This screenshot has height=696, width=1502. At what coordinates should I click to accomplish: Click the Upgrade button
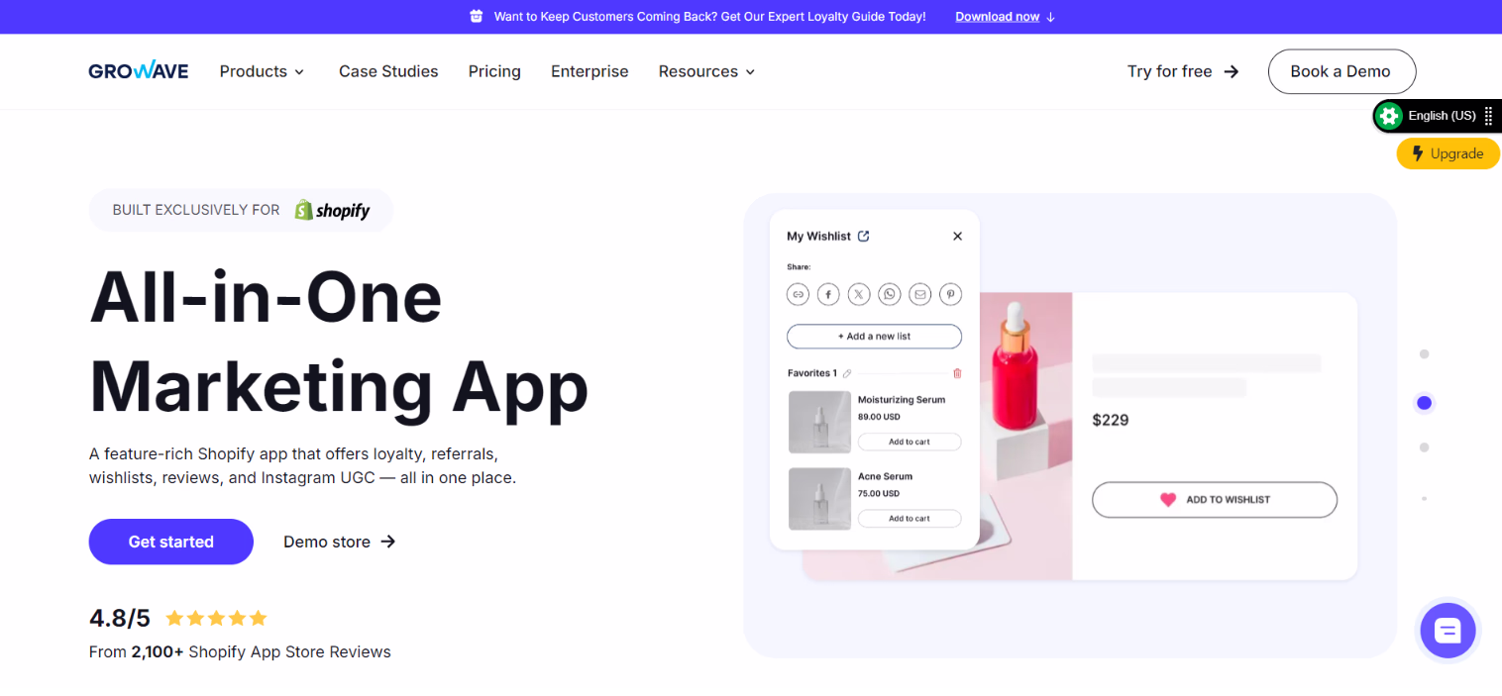coord(1448,153)
